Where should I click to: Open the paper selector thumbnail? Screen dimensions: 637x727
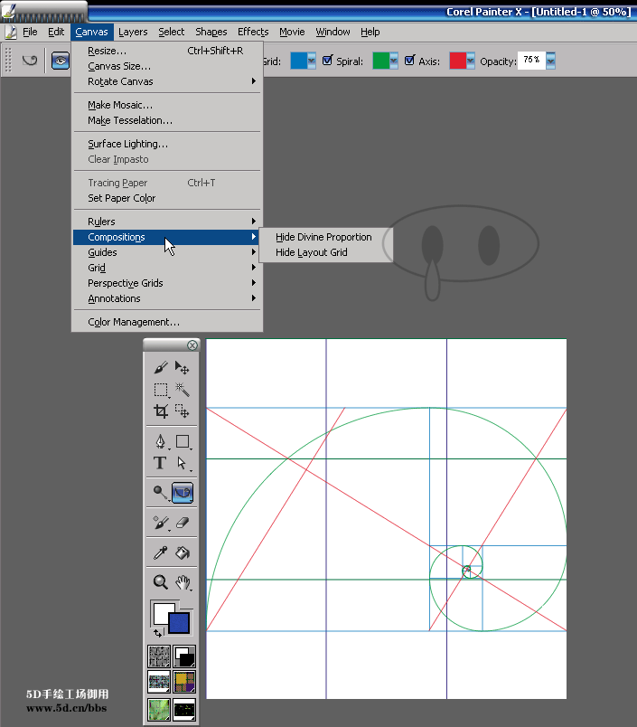pyautogui.click(x=159, y=656)
